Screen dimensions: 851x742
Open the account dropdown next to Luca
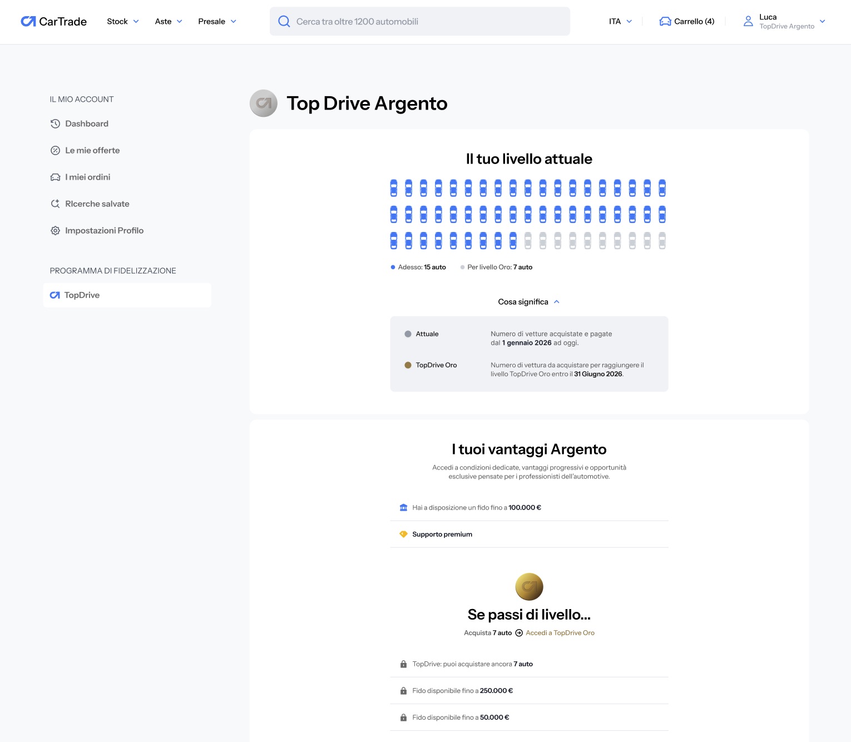coord(822,22)
